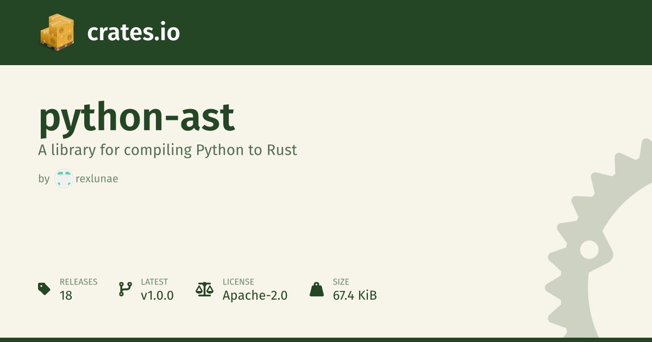The height and width of the screenshot is (342, 652).
Task: Open the crates.io site title
Action: point(134,33)
